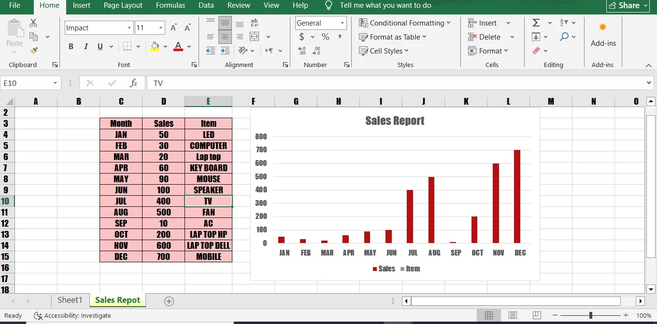Click the Page Layout view button
The height and width of the screenshot is (324, 657).
pos(513,315)
